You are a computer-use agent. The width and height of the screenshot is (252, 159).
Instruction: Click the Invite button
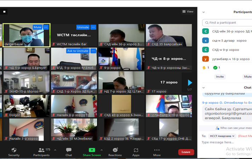click(x=220, y=77)
